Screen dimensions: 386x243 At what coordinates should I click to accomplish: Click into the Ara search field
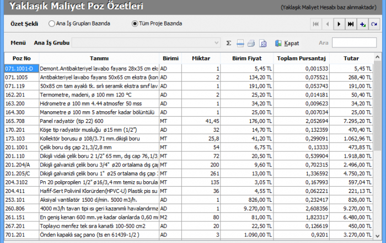354,42
